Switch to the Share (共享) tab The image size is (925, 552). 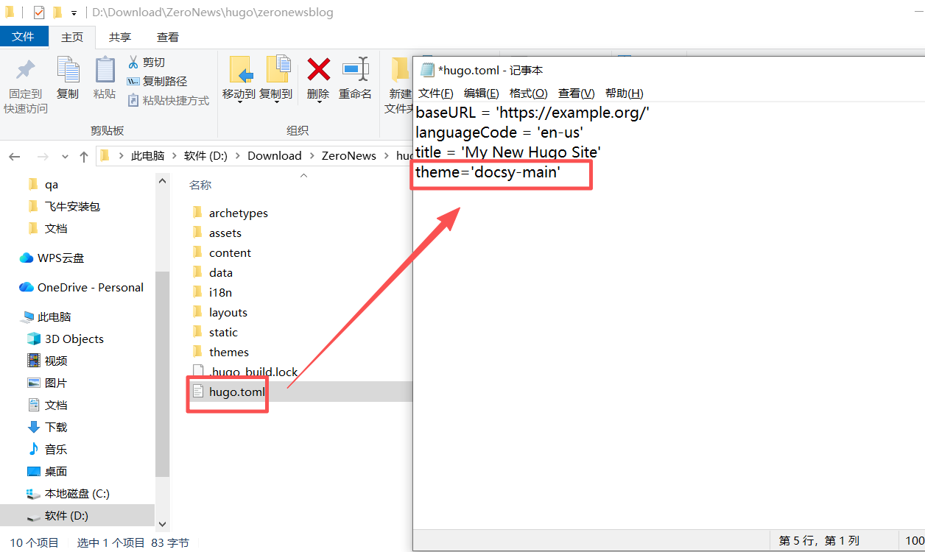coord(120,37)
